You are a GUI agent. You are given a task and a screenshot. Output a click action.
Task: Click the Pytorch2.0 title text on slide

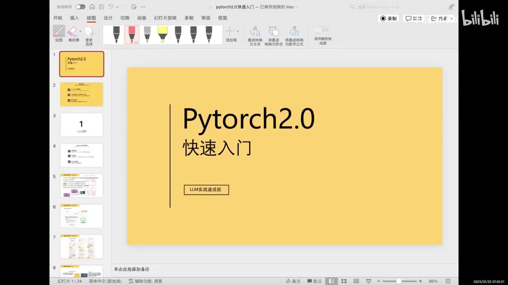point(248,119)
